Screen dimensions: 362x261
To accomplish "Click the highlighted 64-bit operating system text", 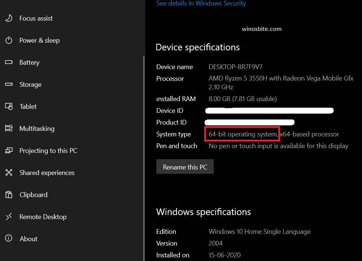I will pos(243,134).
